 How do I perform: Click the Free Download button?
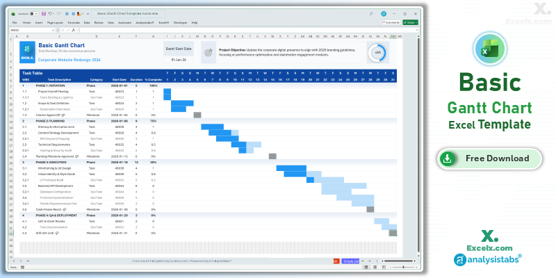[x=490, y=158]
